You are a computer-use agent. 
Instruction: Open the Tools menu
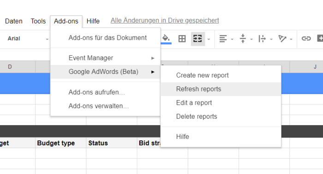coord(38,21)
